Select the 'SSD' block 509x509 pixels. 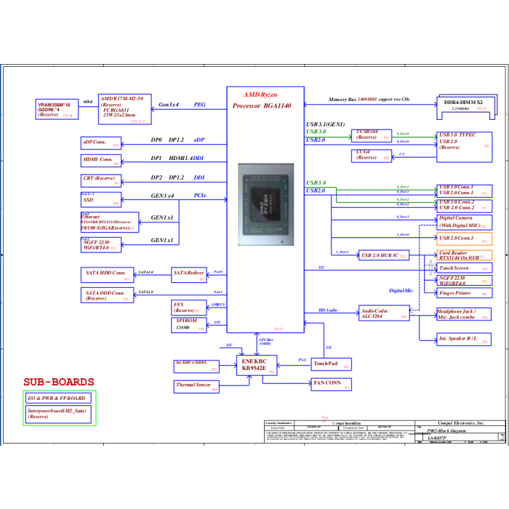pos(101,200)
